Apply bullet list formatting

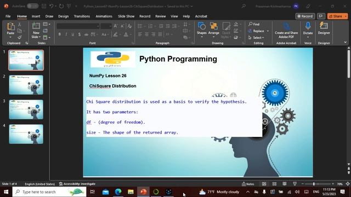(140, 26)
